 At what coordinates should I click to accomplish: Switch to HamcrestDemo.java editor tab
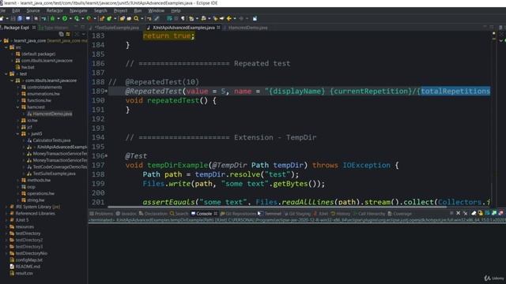247,28
